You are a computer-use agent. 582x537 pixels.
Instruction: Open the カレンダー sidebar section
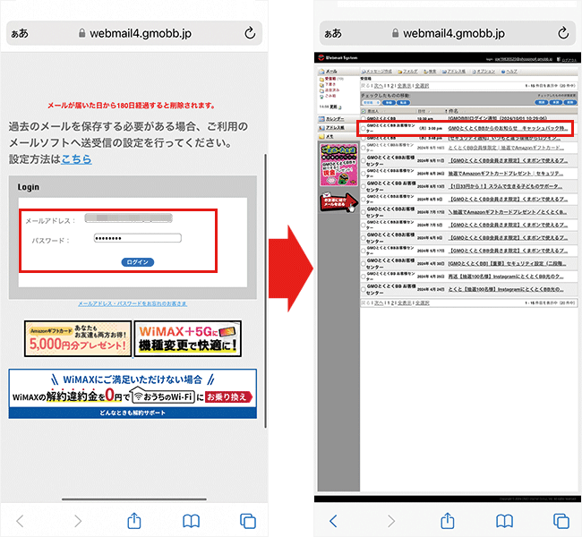(x=337, y=118)
